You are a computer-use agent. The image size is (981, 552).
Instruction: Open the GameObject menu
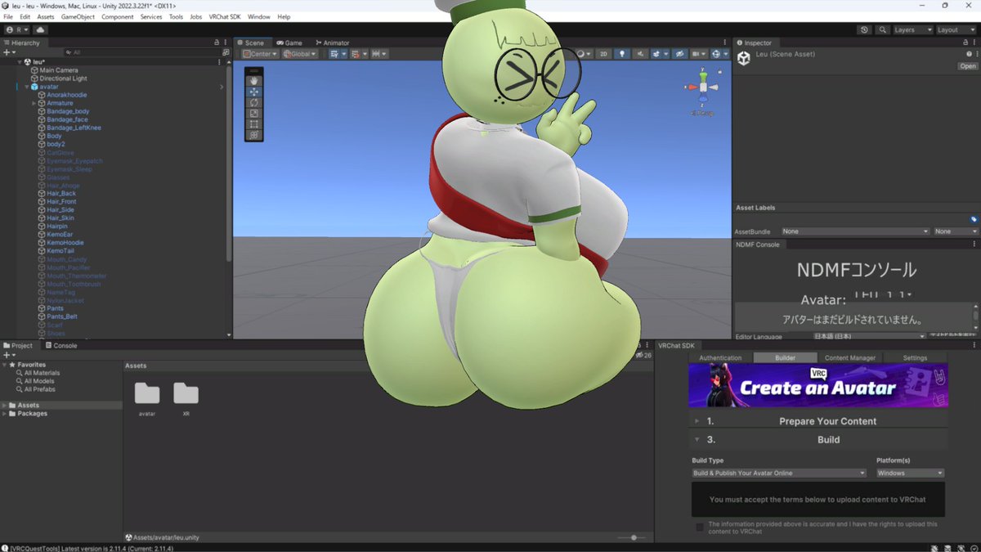[78, 16]
